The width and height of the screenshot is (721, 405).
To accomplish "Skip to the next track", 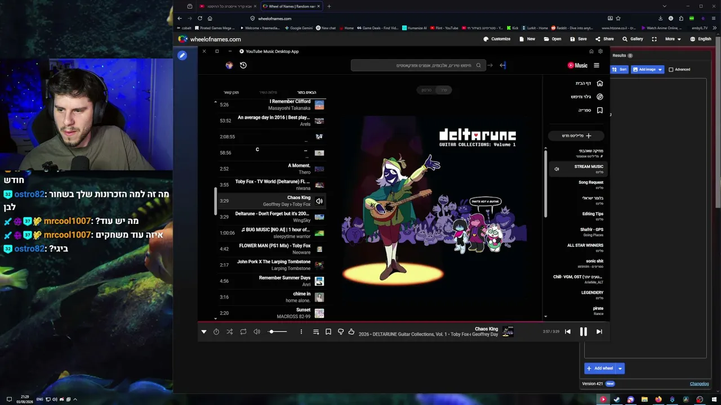I will (599, 332).
